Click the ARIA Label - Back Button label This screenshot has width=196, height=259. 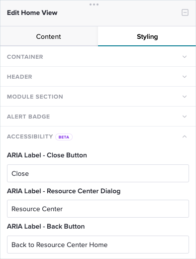[46, 227]
